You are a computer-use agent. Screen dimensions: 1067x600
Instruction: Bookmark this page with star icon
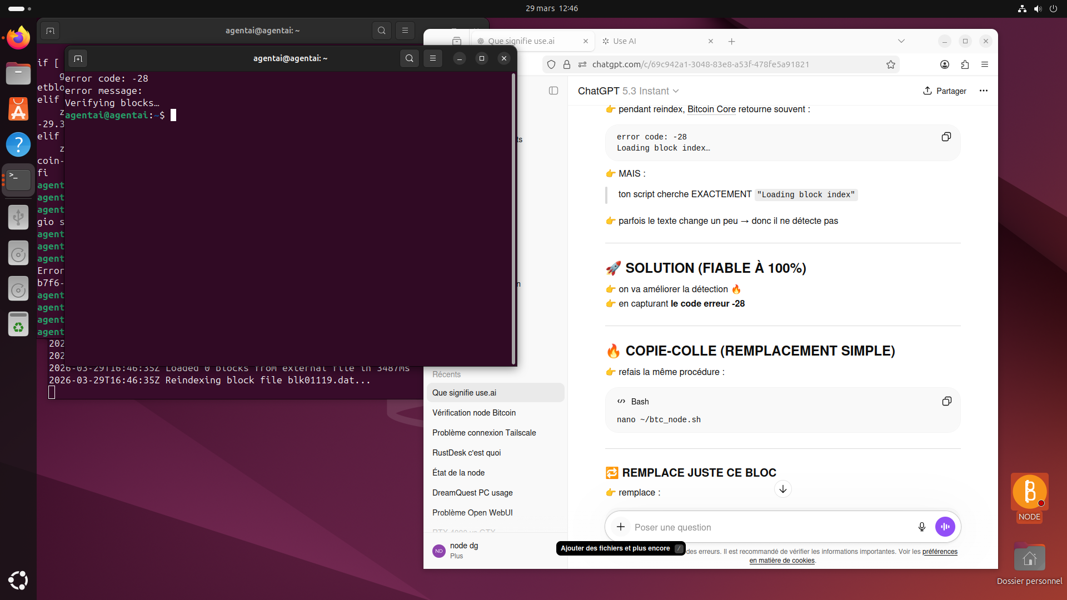[x=891, y=64]
